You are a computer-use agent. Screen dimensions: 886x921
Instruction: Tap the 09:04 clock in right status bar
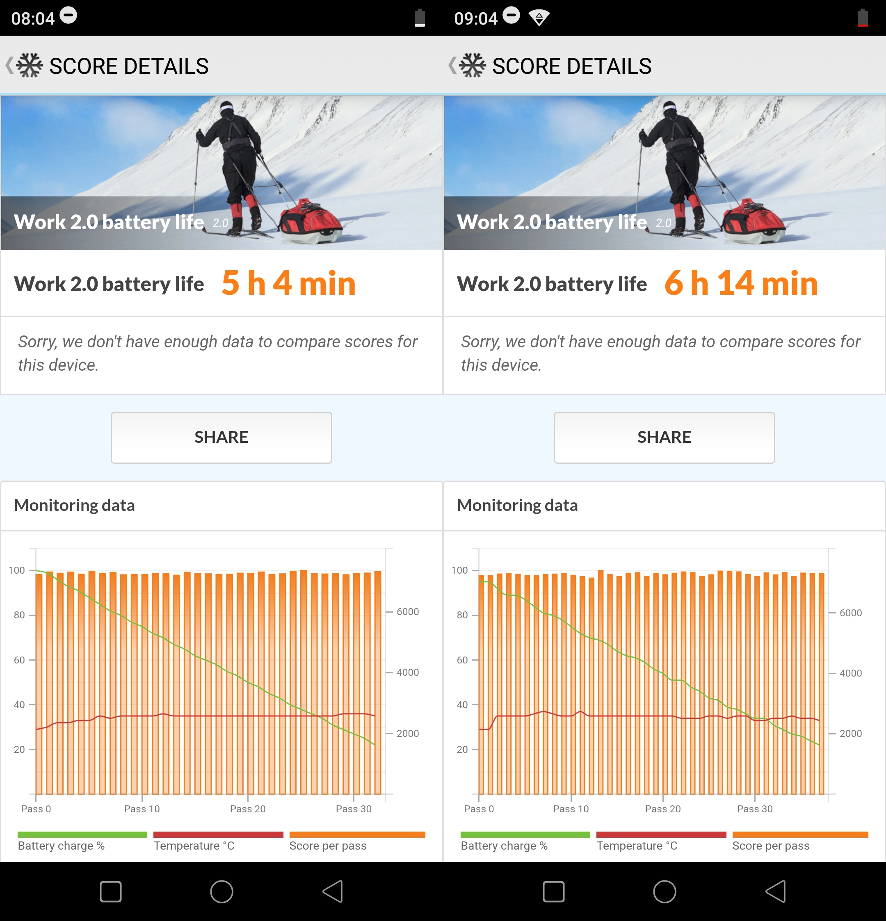pos(476,18)
